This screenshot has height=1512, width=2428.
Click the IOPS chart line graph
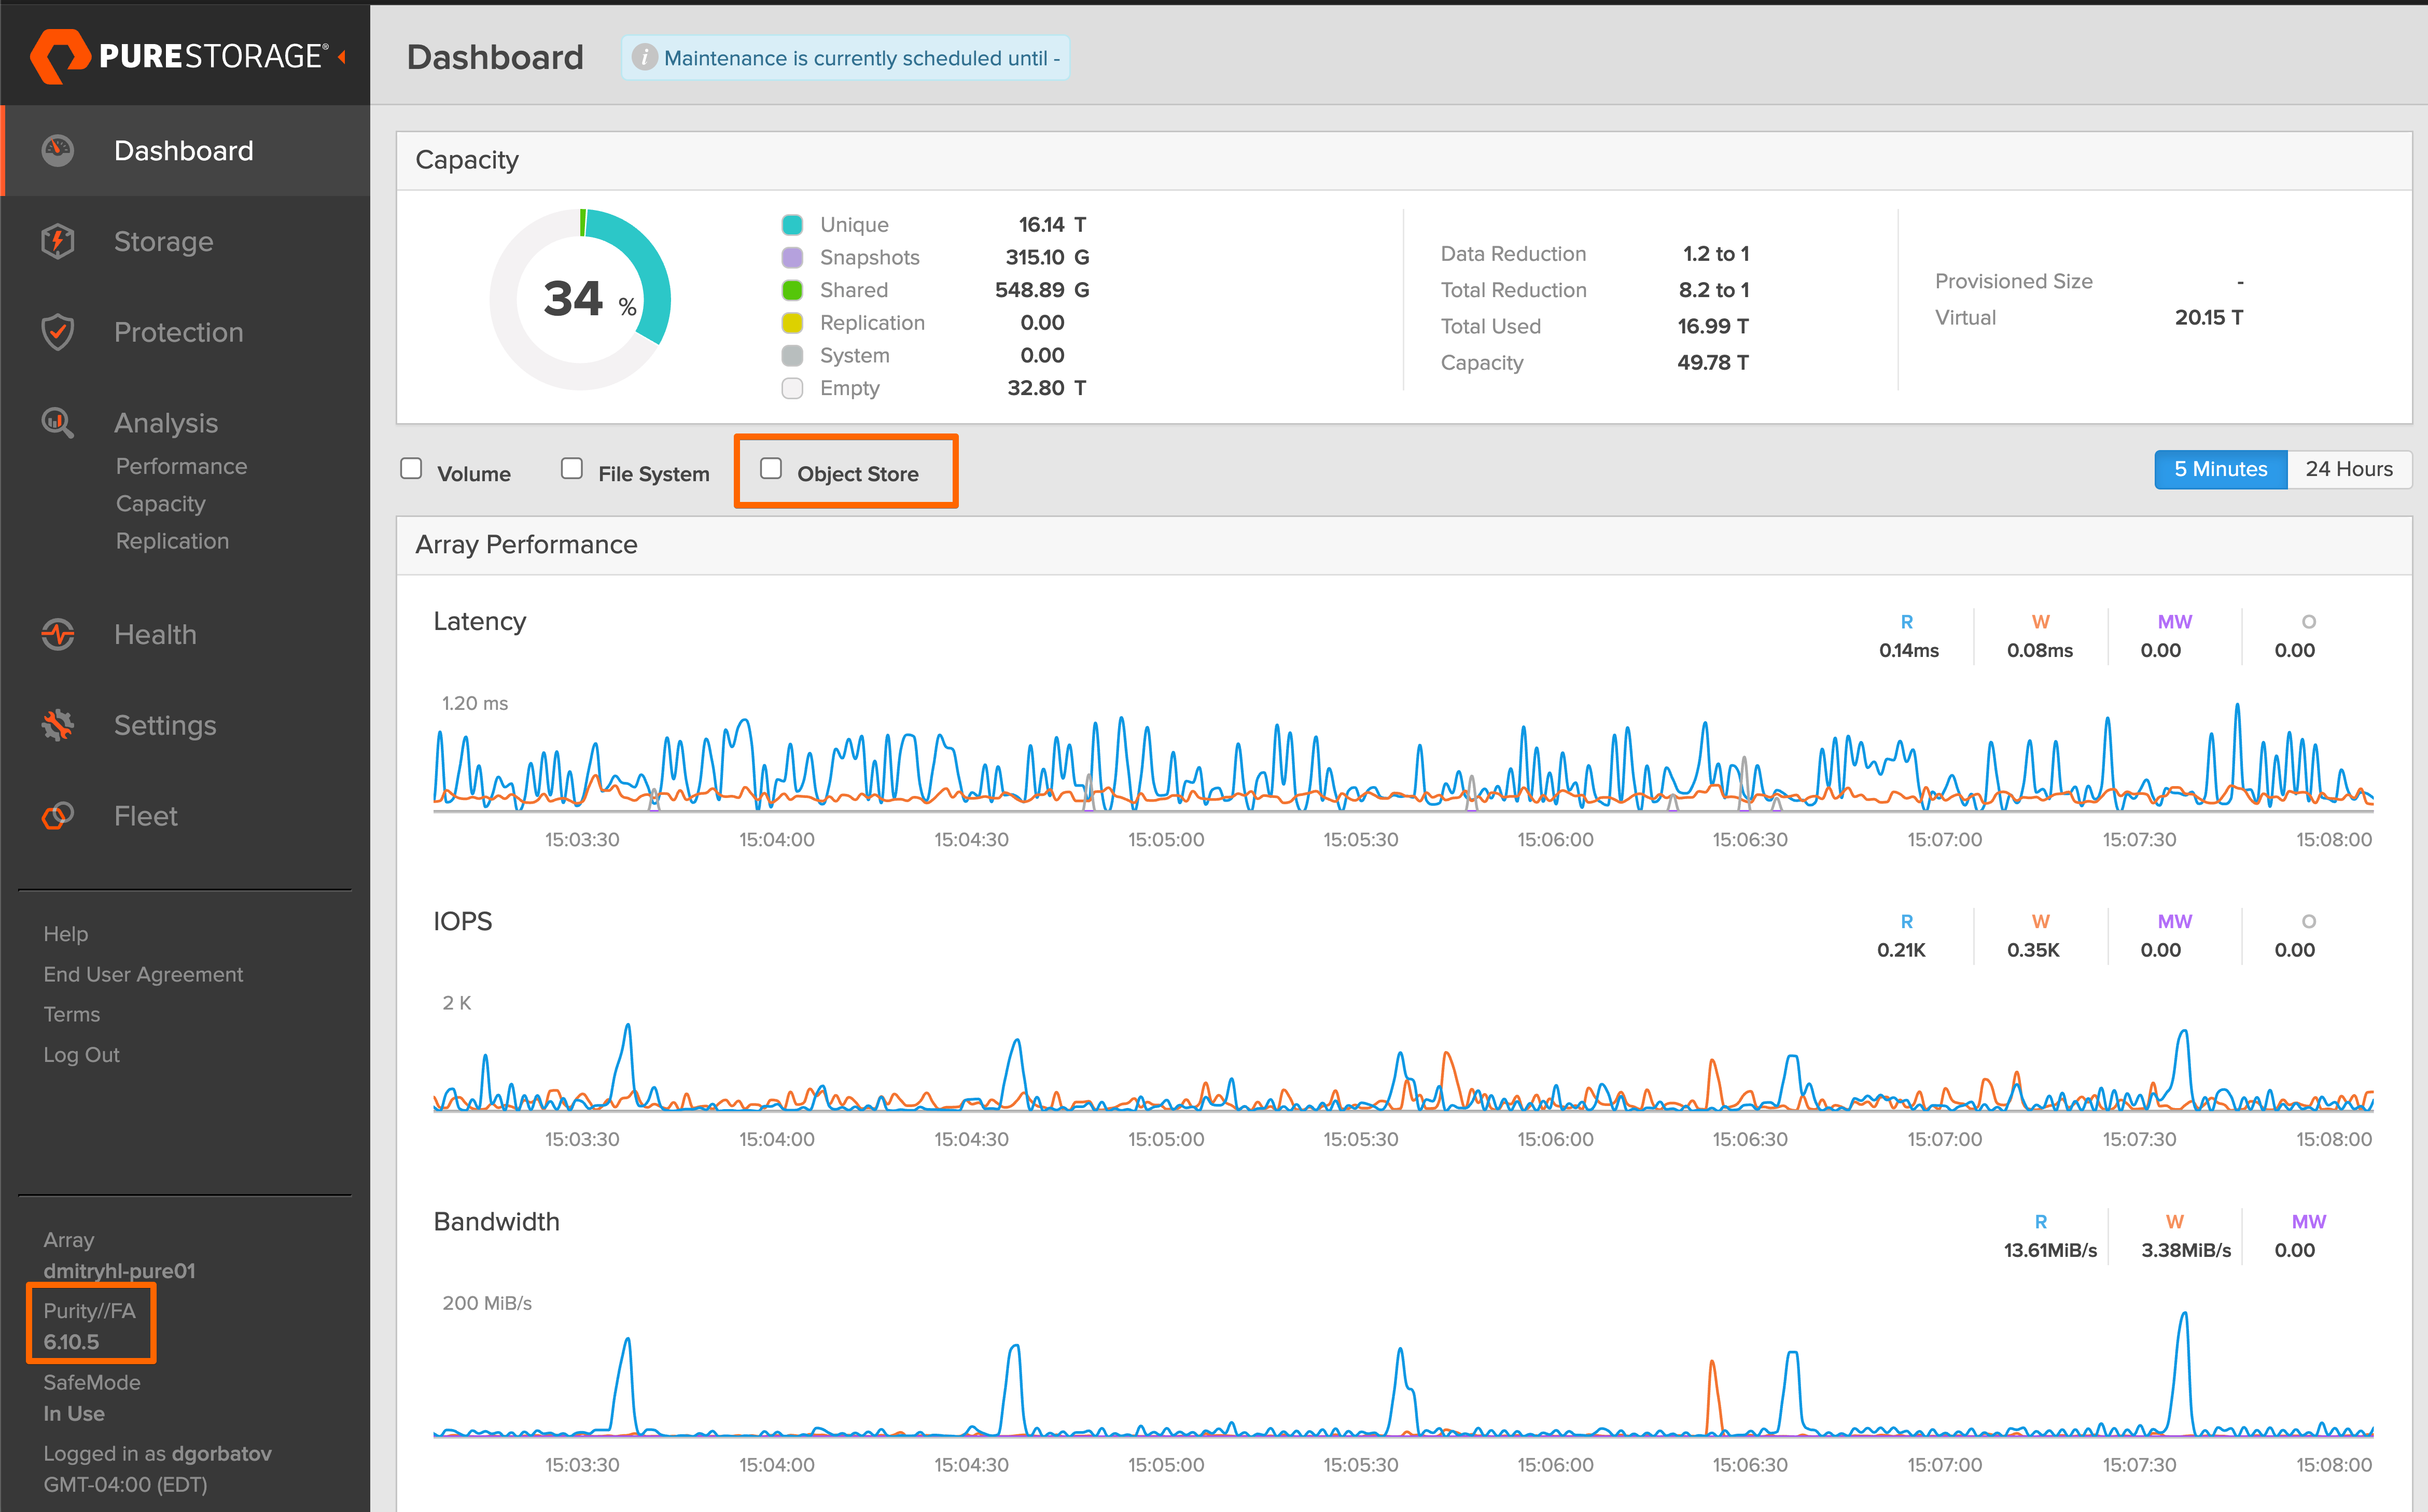pos(1403,1066)
